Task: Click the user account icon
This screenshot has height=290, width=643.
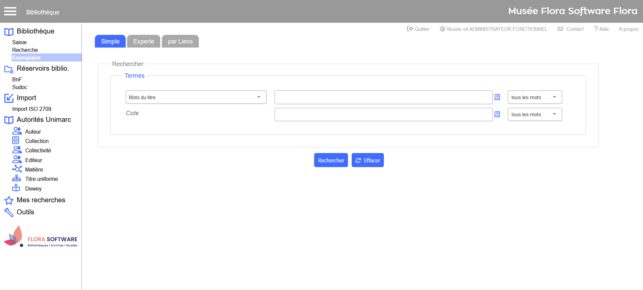Action: click(443, 29)
